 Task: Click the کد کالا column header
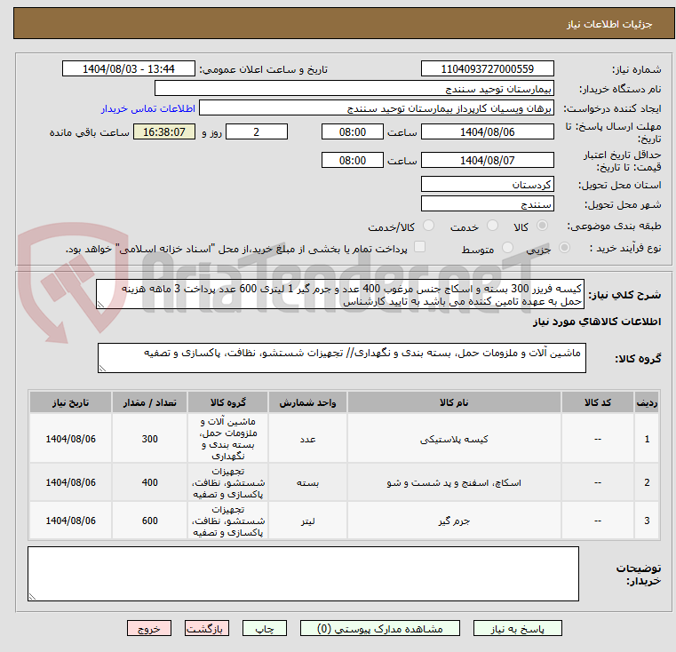click(598, 402)
